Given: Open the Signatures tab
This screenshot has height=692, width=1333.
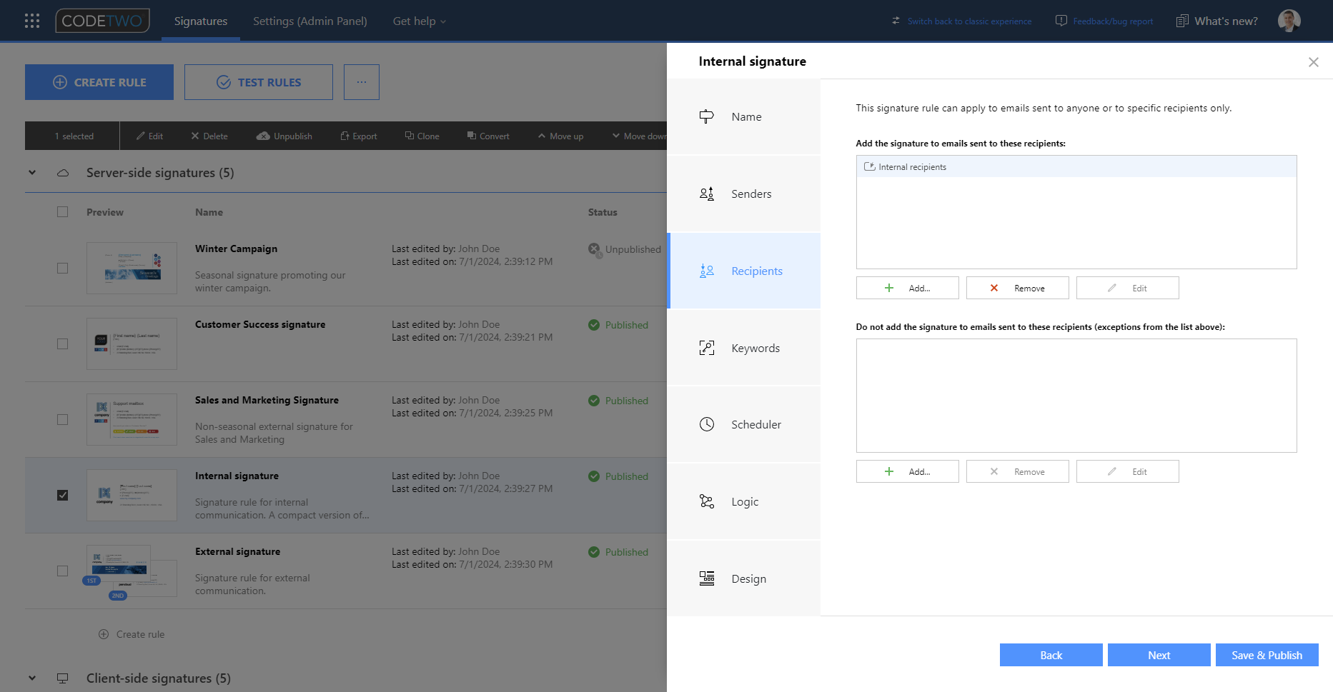Looking at the screenshot, I should pos(200,21).
